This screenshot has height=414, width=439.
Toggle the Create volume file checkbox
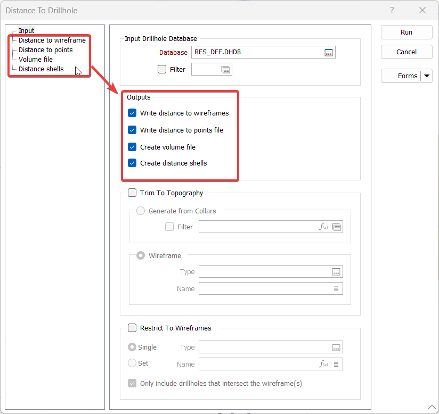pyautogui.click(x=132, y=147)
